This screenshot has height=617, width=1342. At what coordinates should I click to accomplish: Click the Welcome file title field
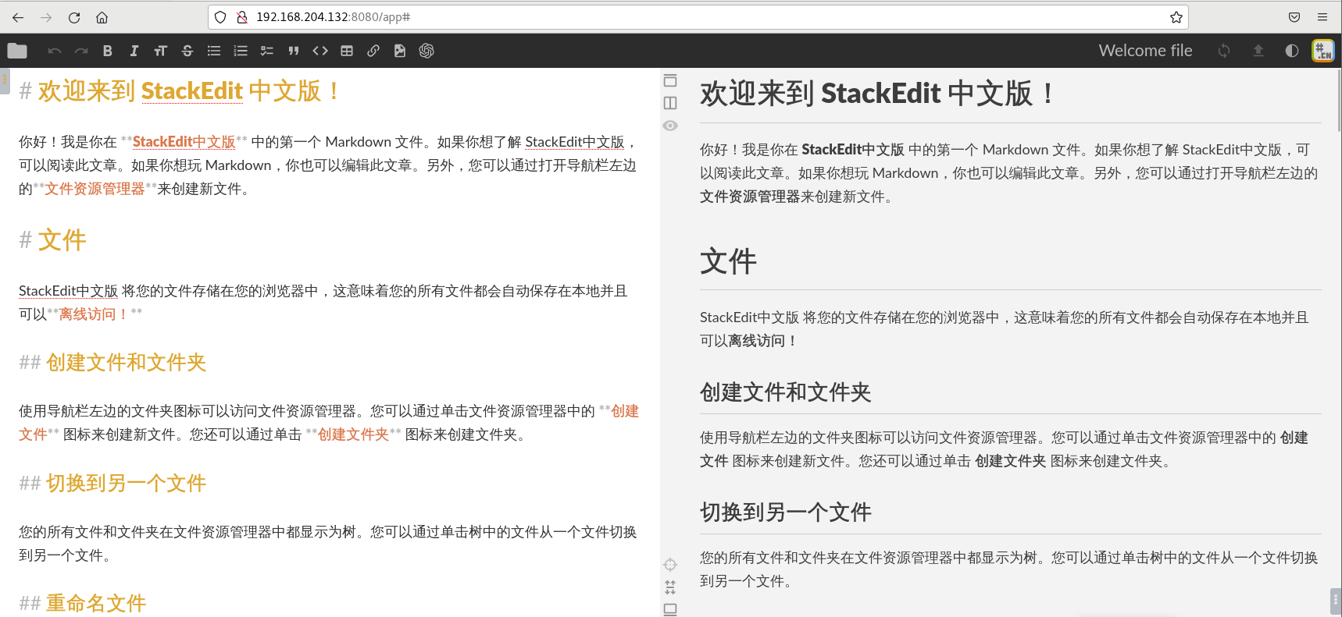click(x=1145, y=51)
